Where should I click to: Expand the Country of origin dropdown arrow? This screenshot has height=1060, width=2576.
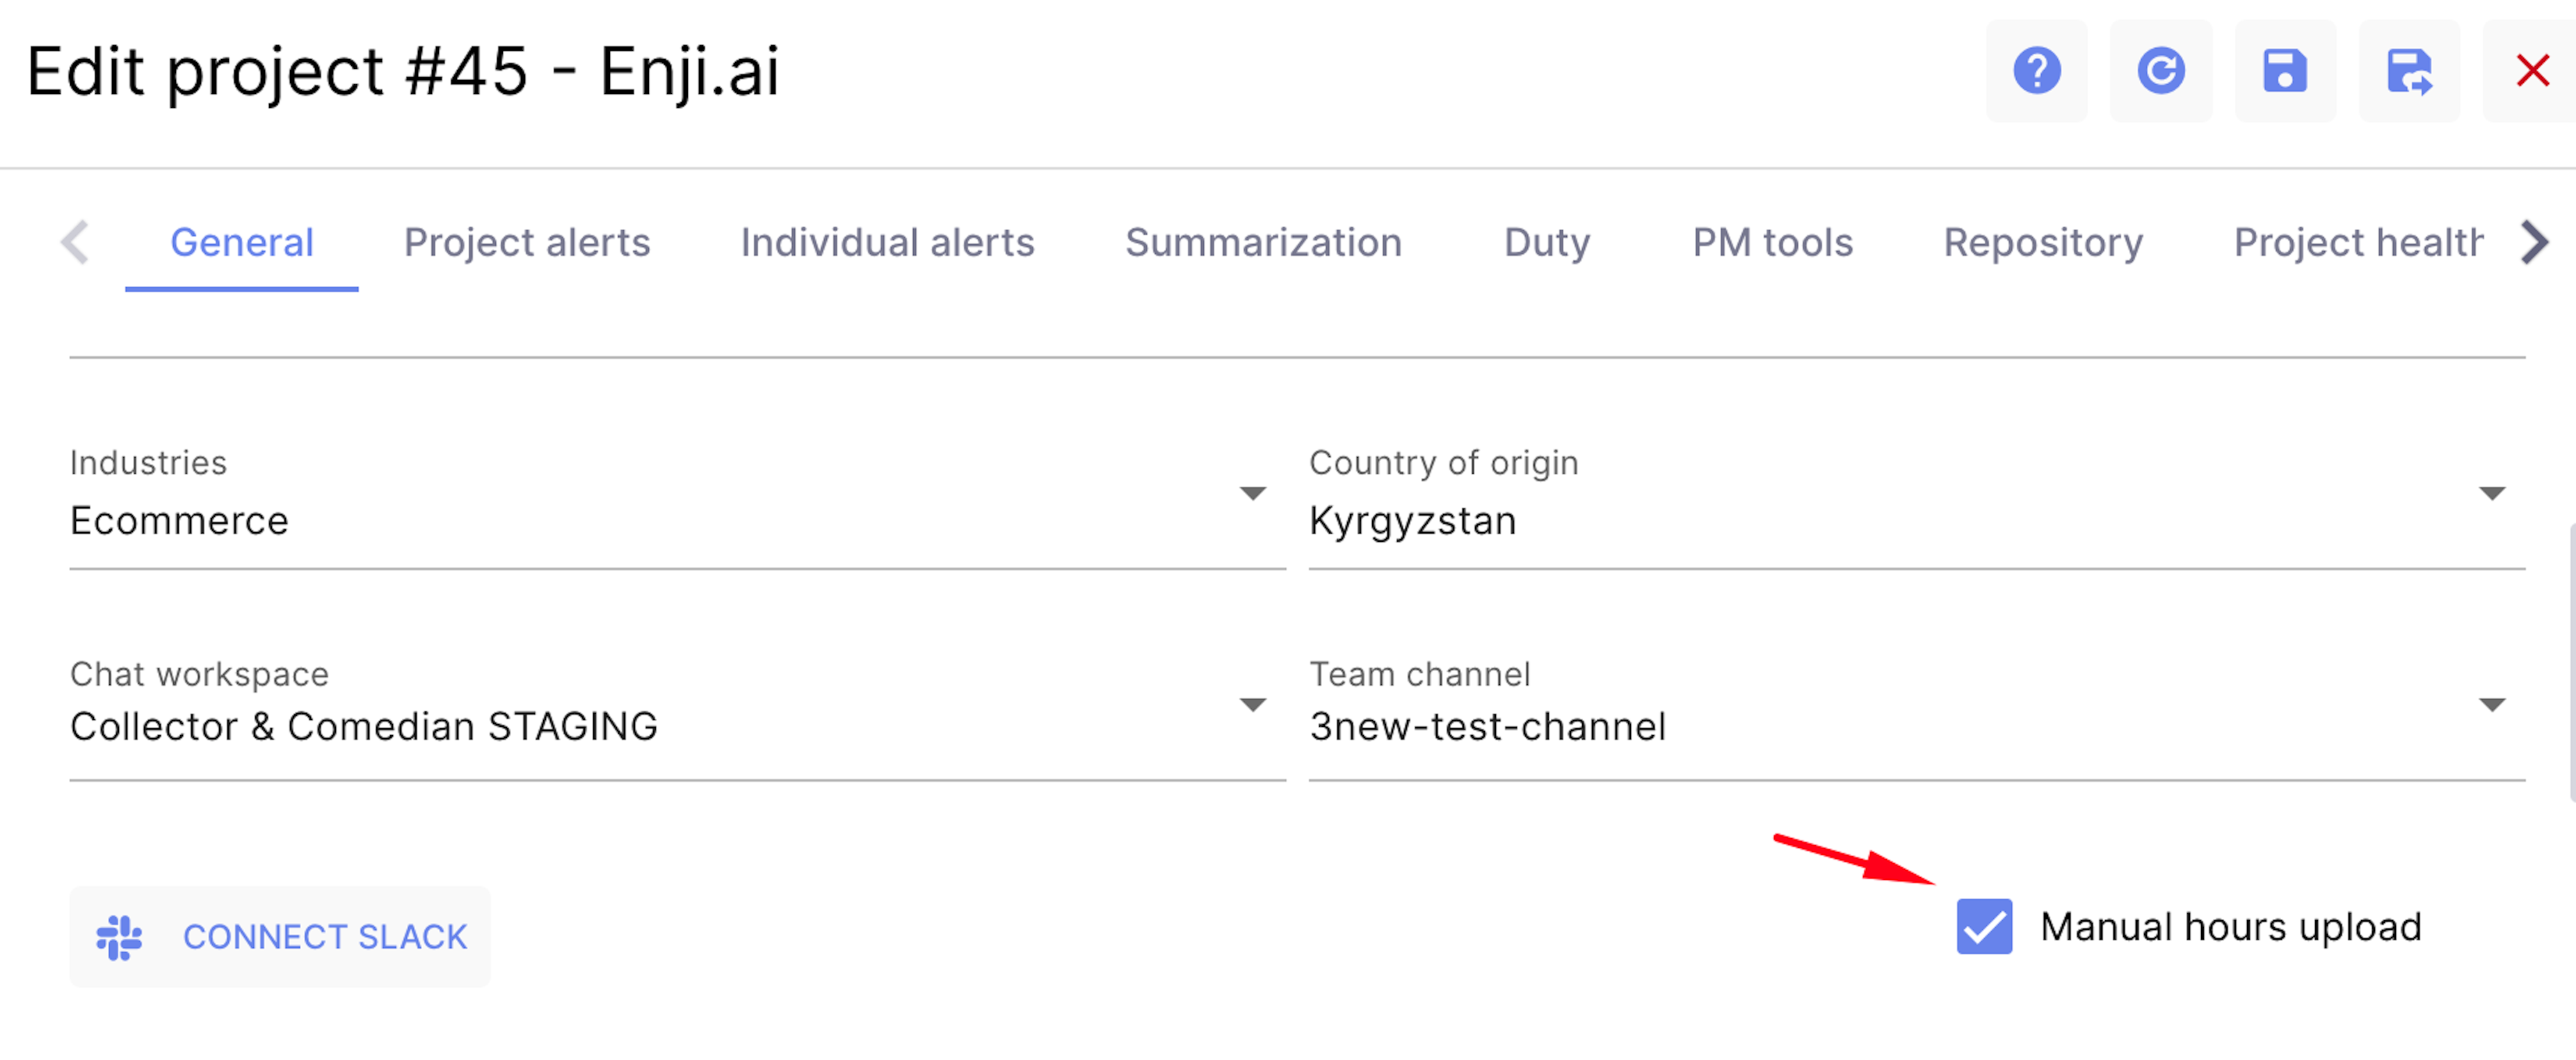point(2492,494)
